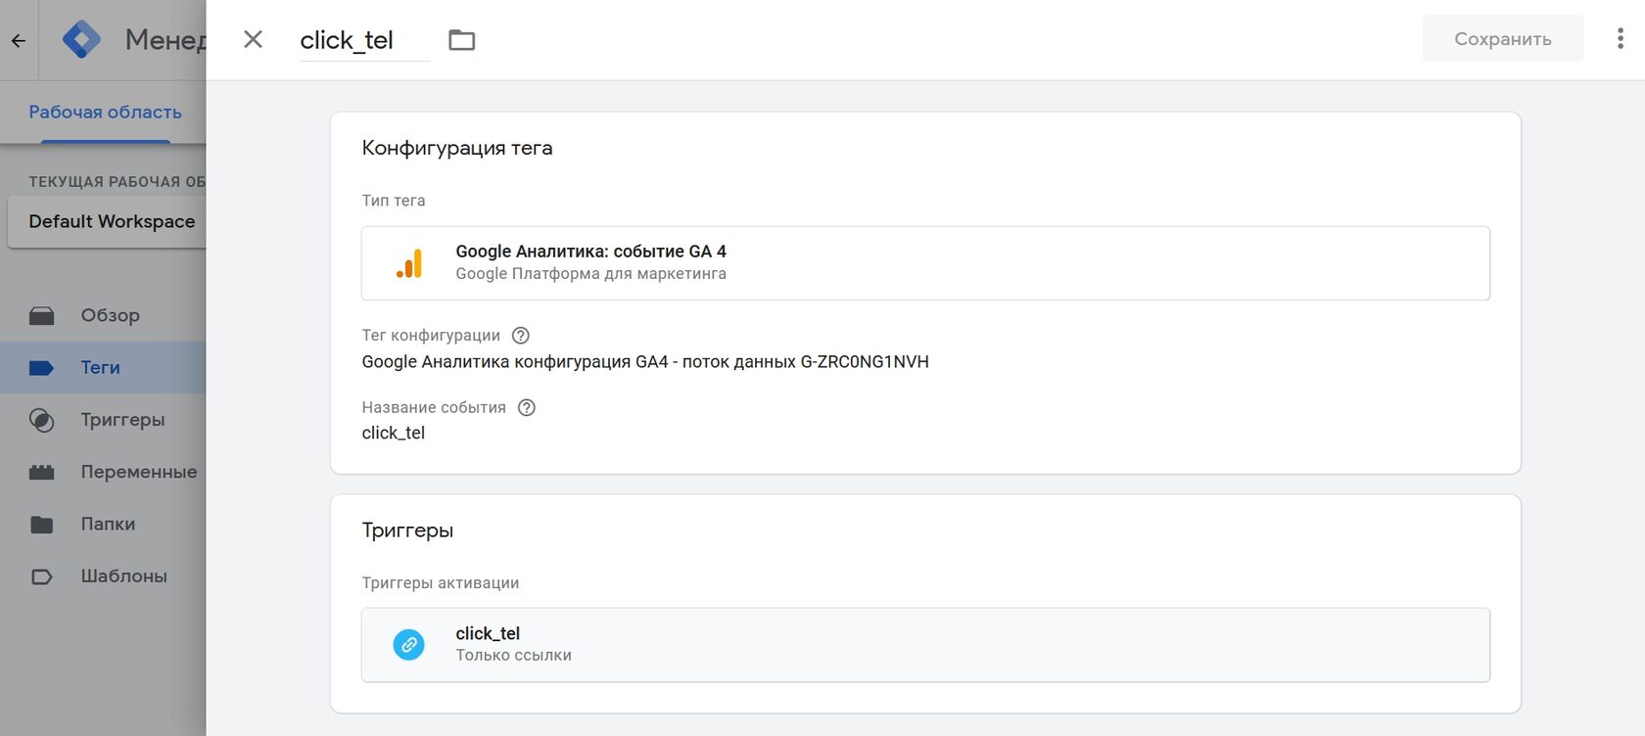Select Теги in the sidebar
Image resolution: width=1645 pixels, height=736 pixels.
tap(103, 367)
